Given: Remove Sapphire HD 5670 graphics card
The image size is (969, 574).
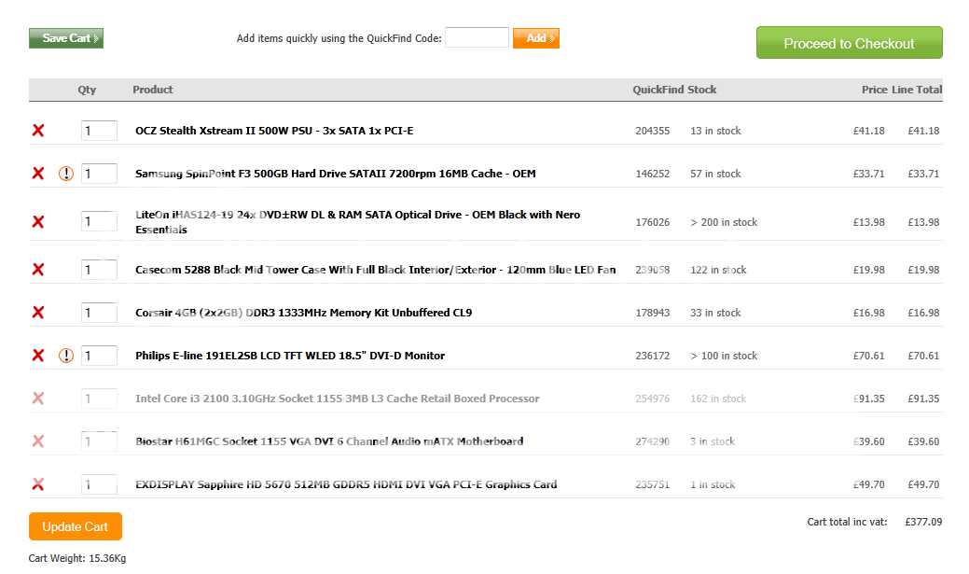Looking at the screenshot, I should tap(38, 484).
